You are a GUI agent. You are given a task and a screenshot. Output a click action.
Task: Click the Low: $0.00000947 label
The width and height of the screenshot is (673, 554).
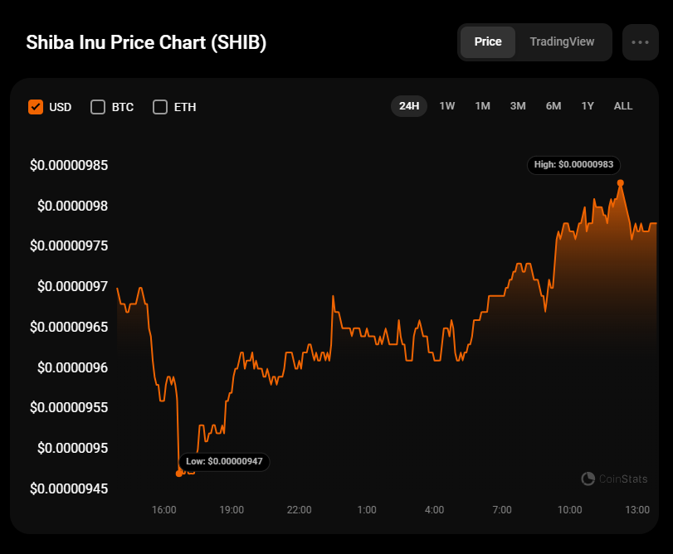click(x=224, y=461)
